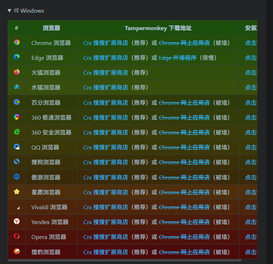Screen dimensions: 273x264
Task: Open Crx 搜搜扩展商店 link in QQ 浏览器 row
Action: tap(106, 148)
